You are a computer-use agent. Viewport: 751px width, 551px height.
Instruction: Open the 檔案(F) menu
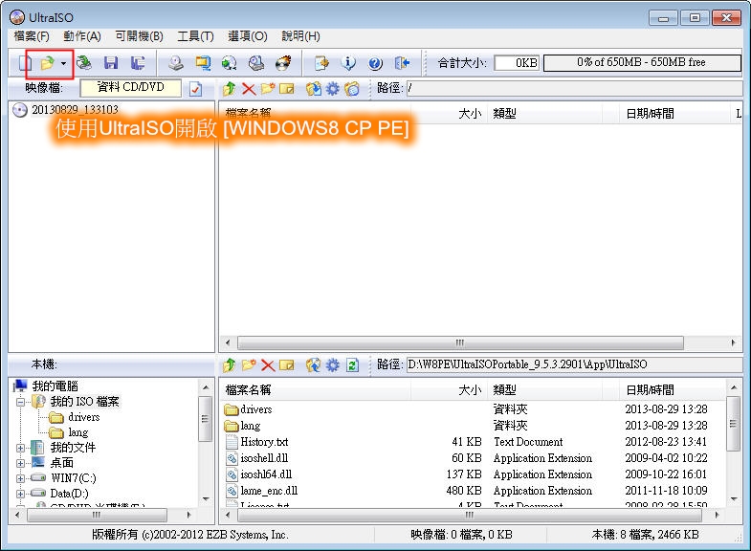(32, 36)
